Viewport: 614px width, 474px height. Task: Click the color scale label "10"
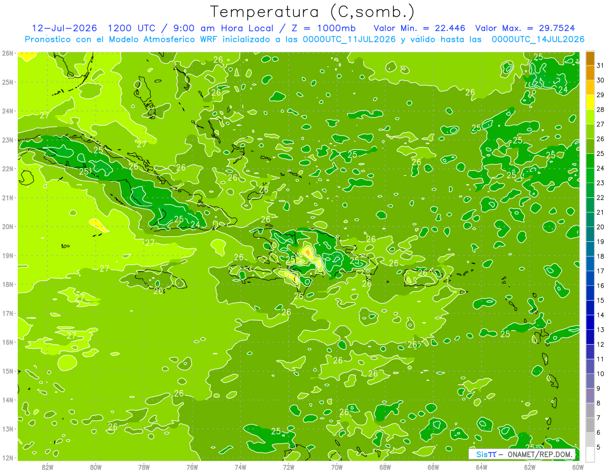pyautogui.click(x=601, y=374)
